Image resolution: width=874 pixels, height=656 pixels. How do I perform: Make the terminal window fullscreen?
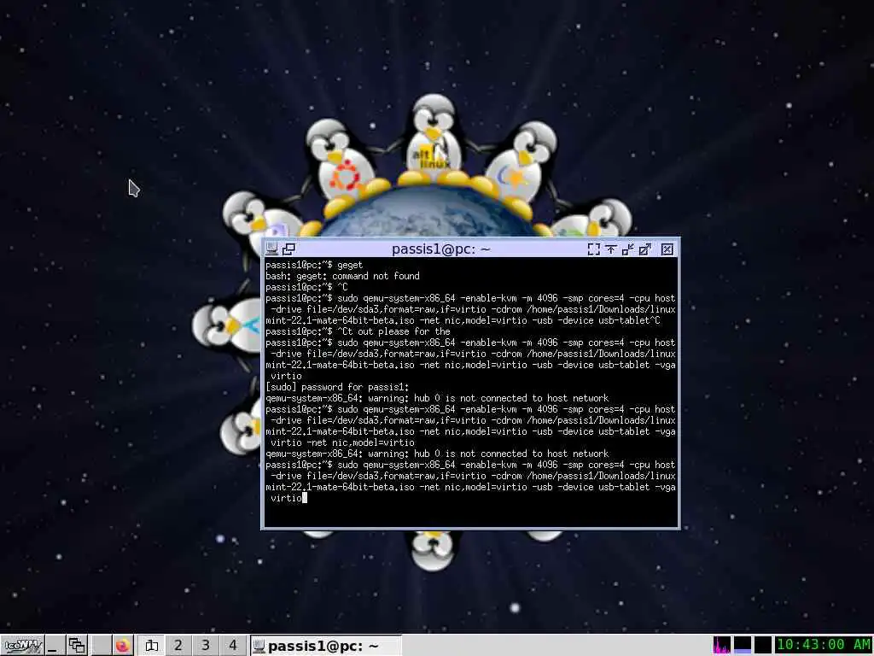pyautogui.click(x=594, y=249)
